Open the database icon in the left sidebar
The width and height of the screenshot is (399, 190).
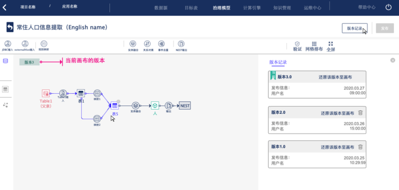[5, 61]
